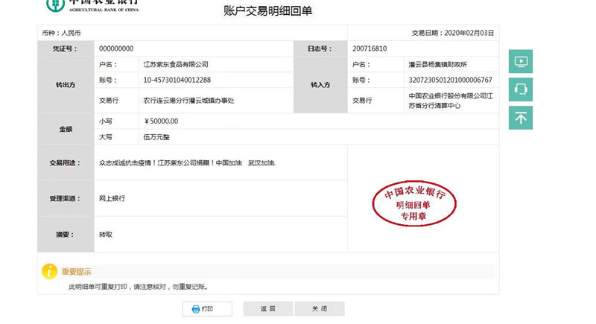Select the 币种：人民币 text
Image resolution: width=596 pixels, height=324 pixels.
[x=61, y=33]
